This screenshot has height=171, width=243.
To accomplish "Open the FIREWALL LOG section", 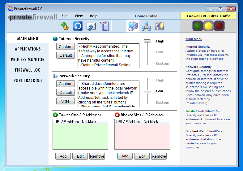I will (x=28, y=70).
